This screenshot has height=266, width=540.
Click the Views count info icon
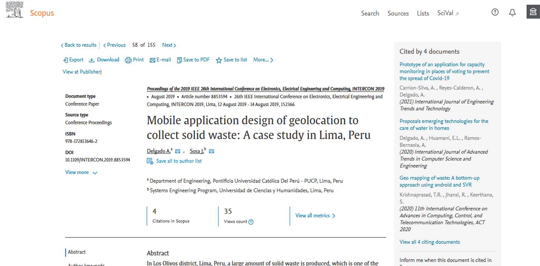tap(251, 222)
